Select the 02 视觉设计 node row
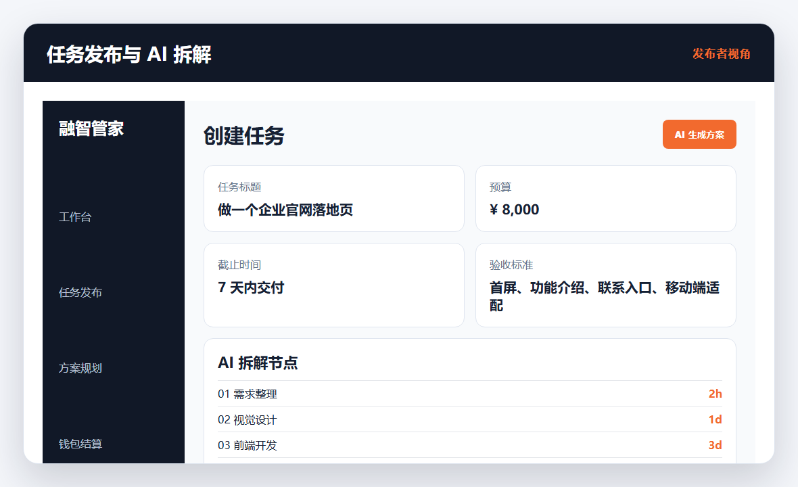Viewport: 798px width, 487px height. (x=470, y=419)
